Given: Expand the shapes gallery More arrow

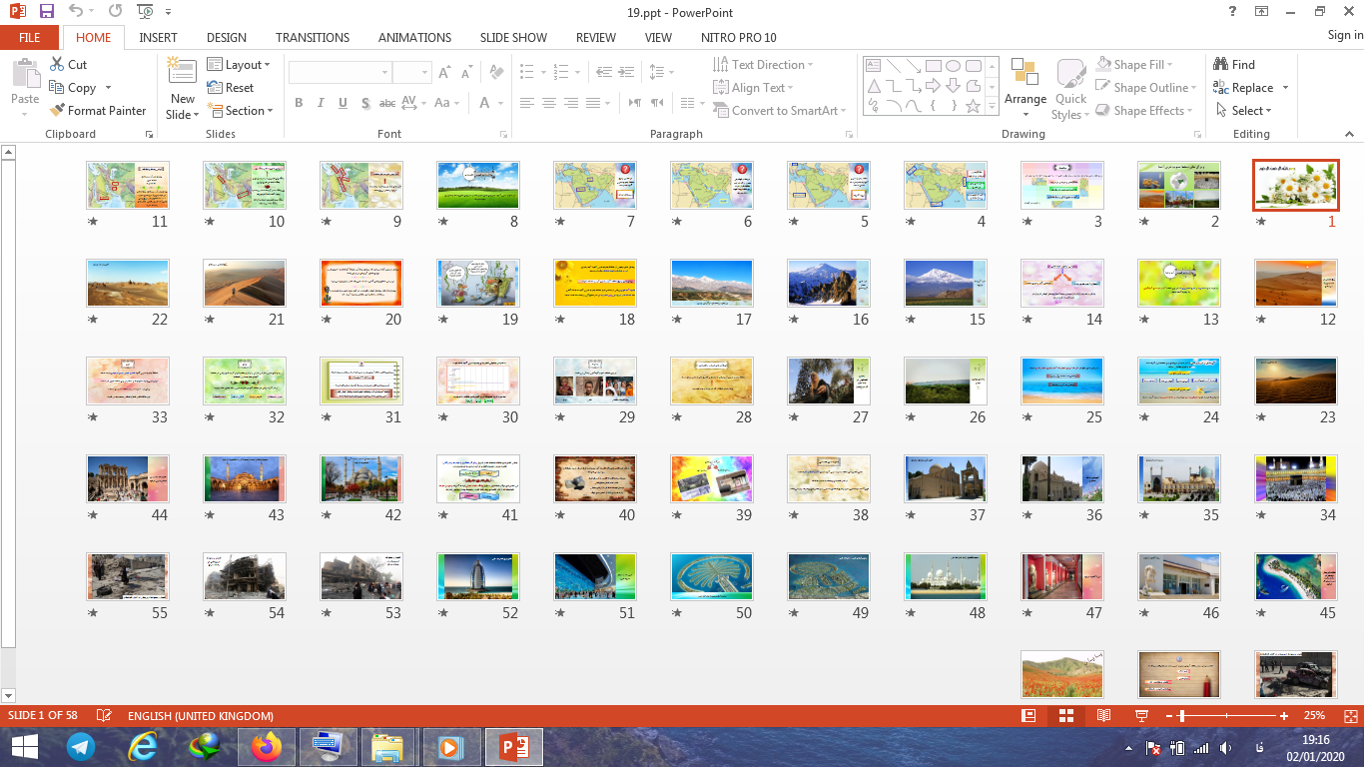Looking at the screenshot, I should coord(993,106).
